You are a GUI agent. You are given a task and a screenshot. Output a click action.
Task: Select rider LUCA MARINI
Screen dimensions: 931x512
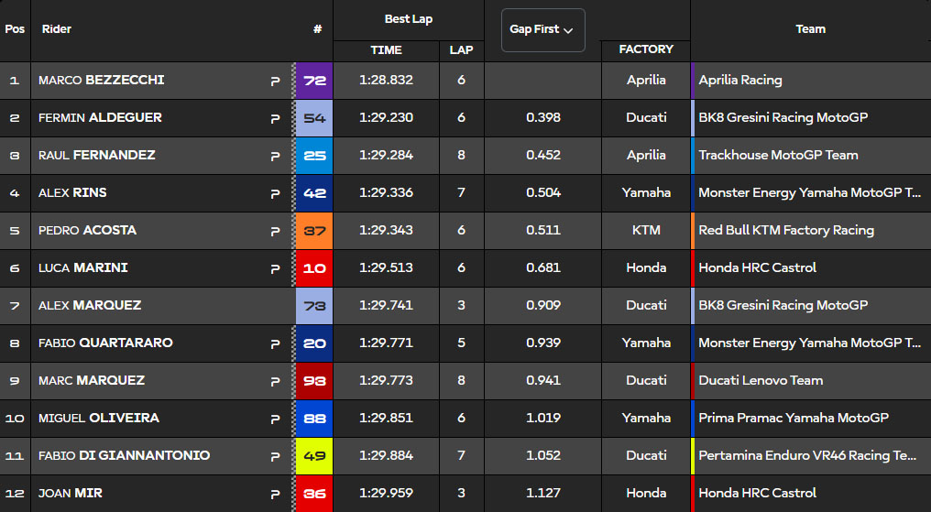pyautogui.click(x=83, y=267)
